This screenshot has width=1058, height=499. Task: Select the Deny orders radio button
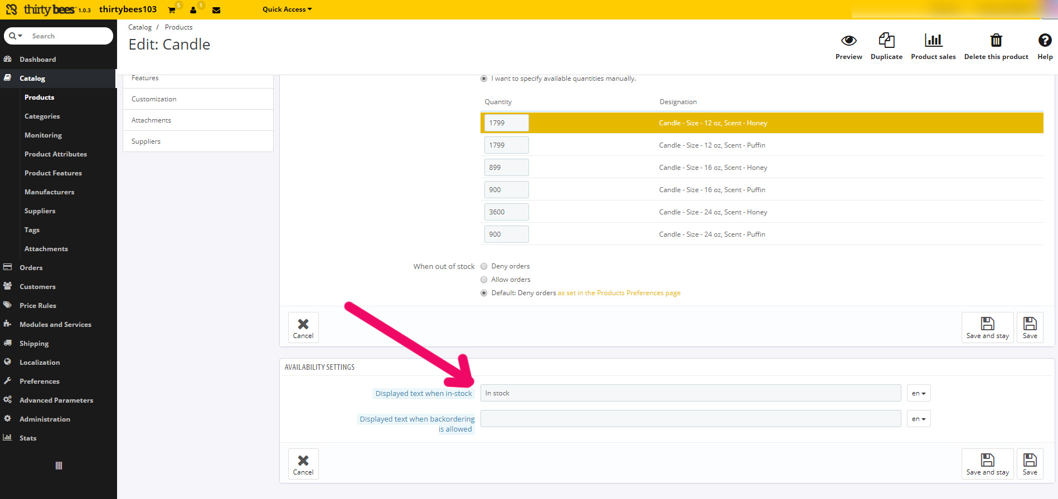[484, 266]
